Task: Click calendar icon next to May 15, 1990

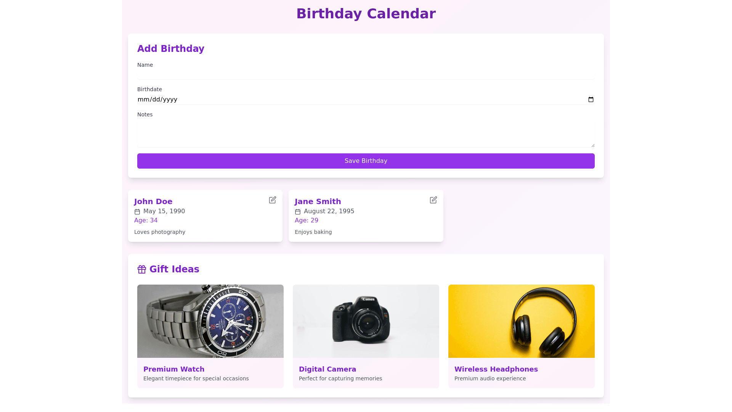Action: 137,212
